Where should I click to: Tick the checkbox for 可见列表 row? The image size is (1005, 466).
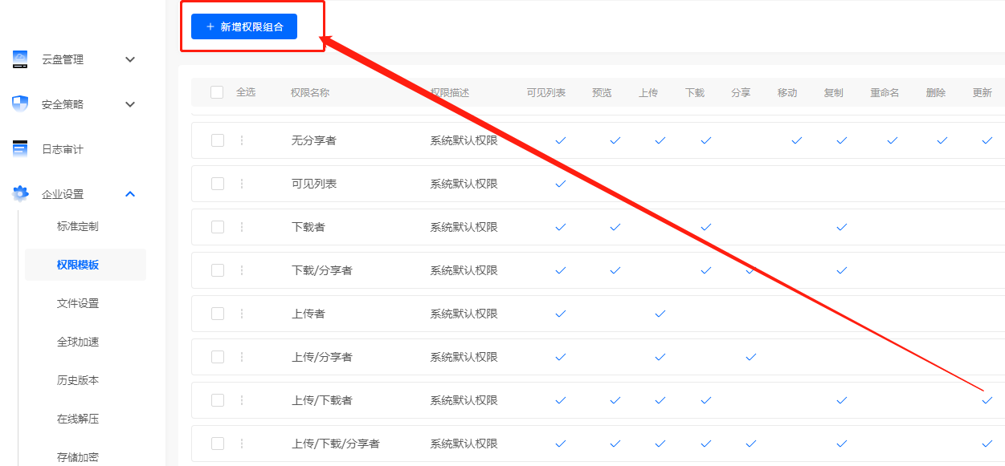click(x=218, y=184)
